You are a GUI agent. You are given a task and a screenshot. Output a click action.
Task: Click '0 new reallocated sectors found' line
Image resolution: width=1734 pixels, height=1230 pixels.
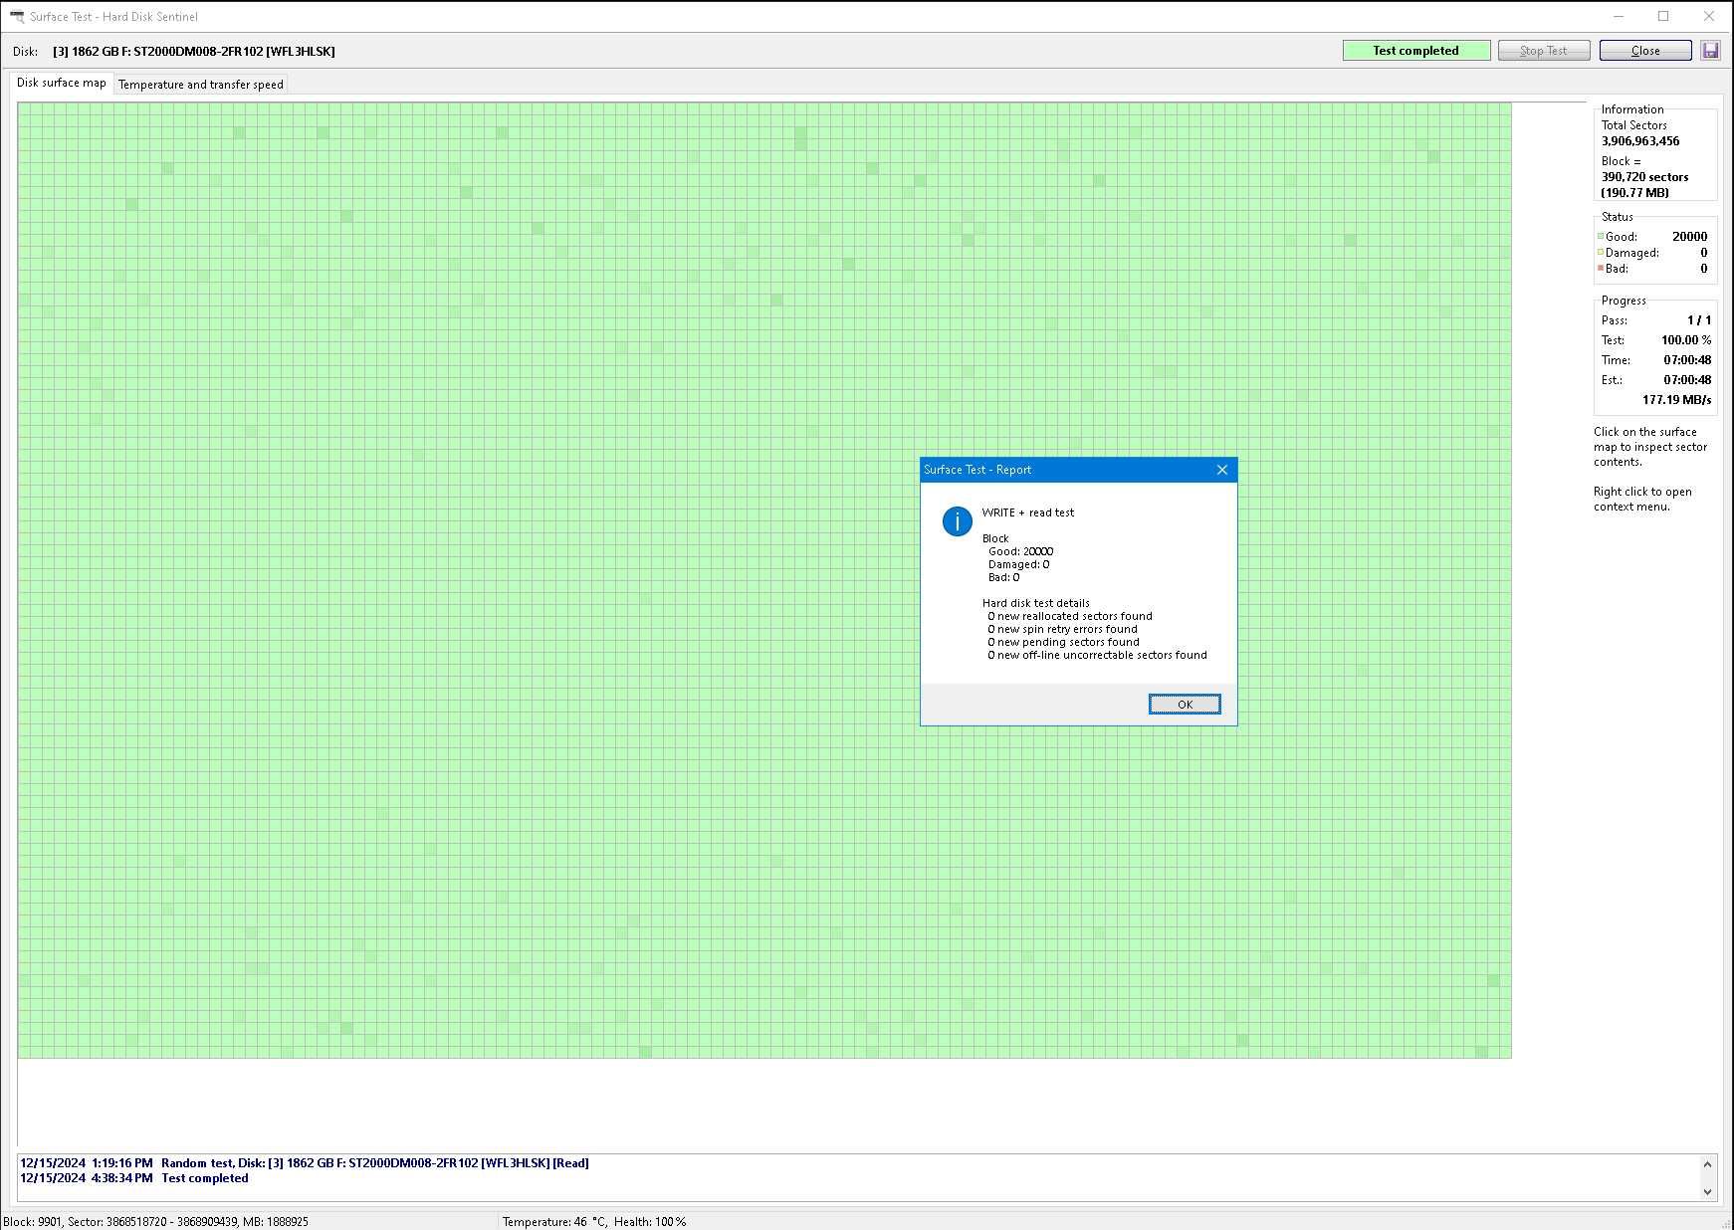(x=1070, y=616)
